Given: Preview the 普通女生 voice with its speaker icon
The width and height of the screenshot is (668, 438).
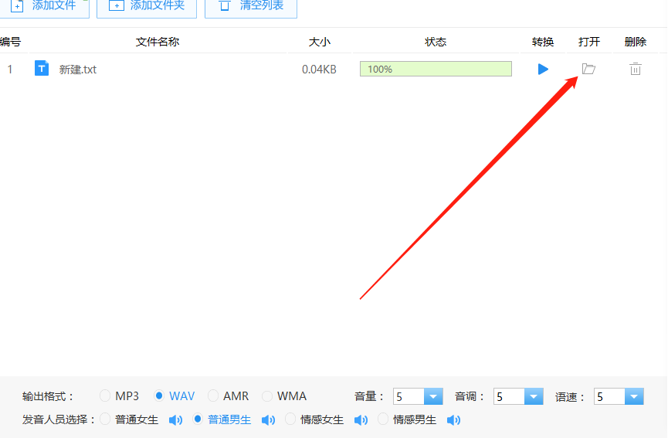Looking at the screenshot, I should 175,420.
